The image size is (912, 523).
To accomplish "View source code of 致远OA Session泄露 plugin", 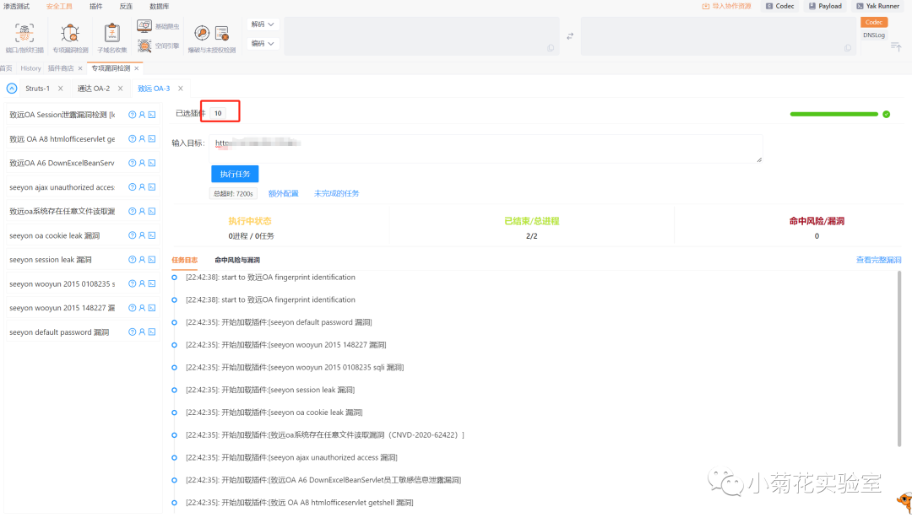I will point(152,115).
